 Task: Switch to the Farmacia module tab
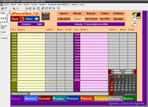(73, 99)
